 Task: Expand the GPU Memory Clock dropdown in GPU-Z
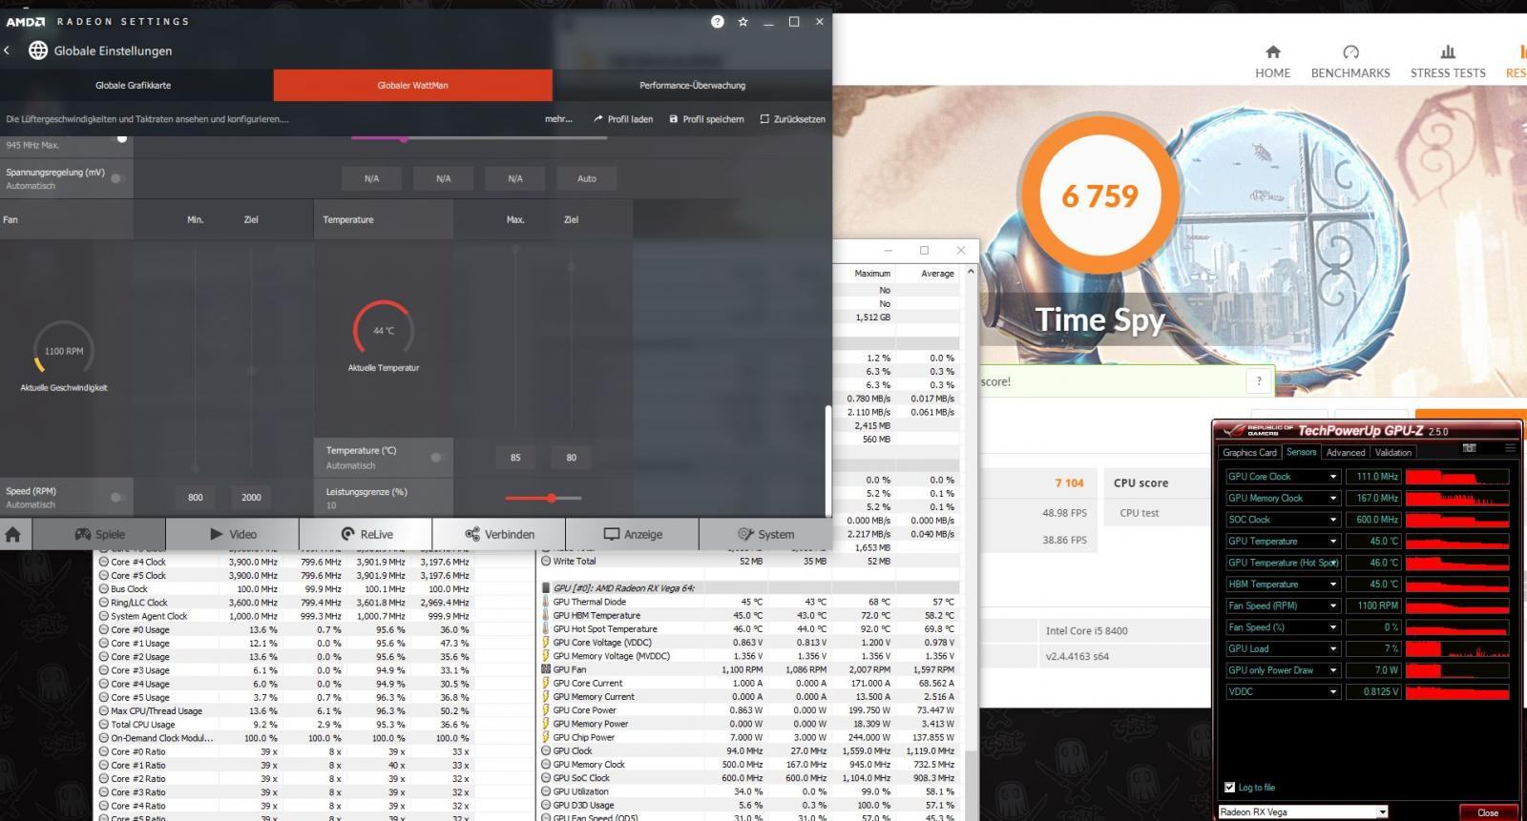(1333, 498)
